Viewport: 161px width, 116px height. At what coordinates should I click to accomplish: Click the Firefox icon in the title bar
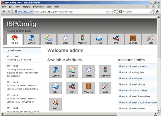[x=3, y=2]
